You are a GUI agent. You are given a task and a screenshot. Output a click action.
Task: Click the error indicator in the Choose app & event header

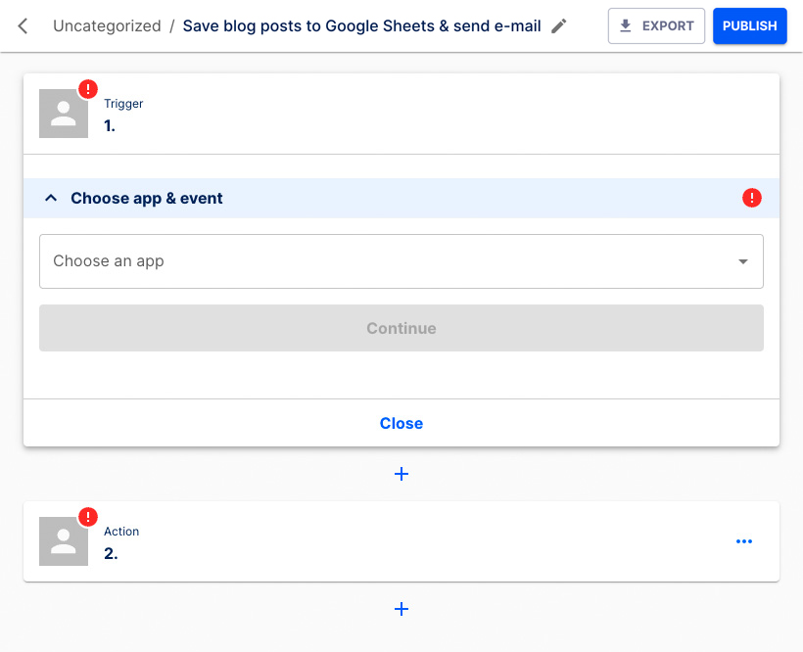[752, 198]
